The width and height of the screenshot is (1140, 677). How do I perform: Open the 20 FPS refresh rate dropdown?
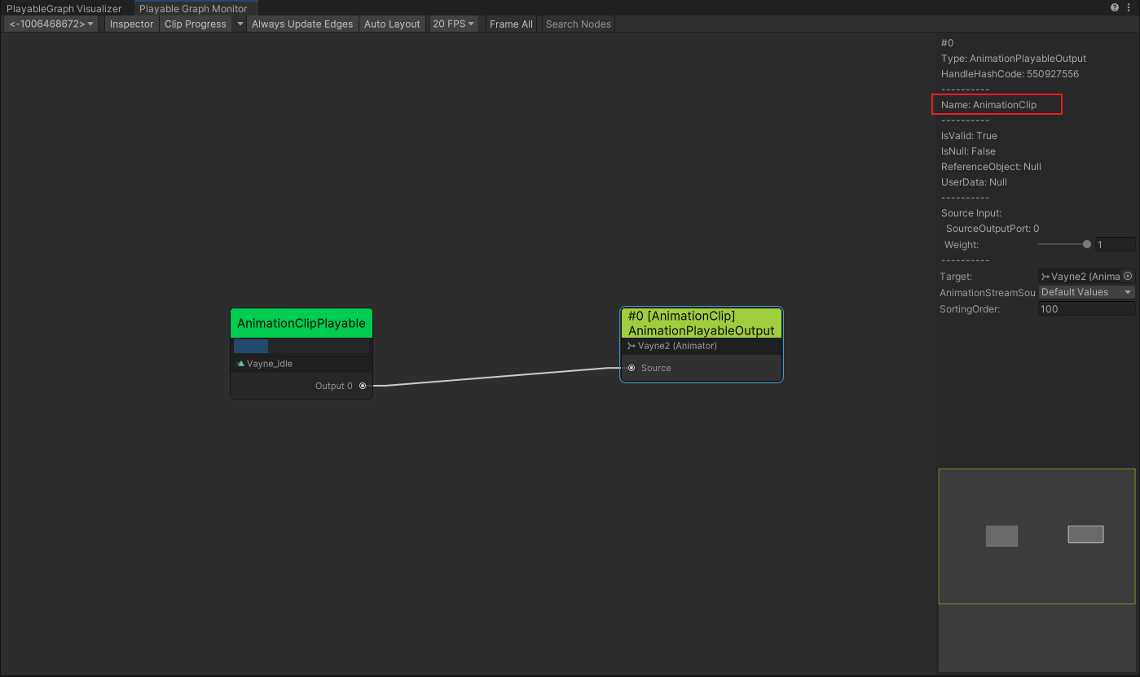(453, 24)
